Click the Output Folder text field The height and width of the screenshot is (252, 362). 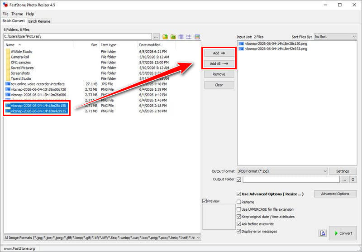pos(291,179)
